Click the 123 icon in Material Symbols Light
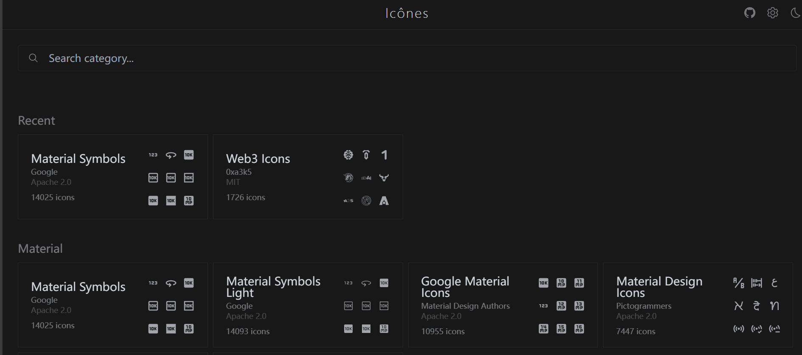 348,283
